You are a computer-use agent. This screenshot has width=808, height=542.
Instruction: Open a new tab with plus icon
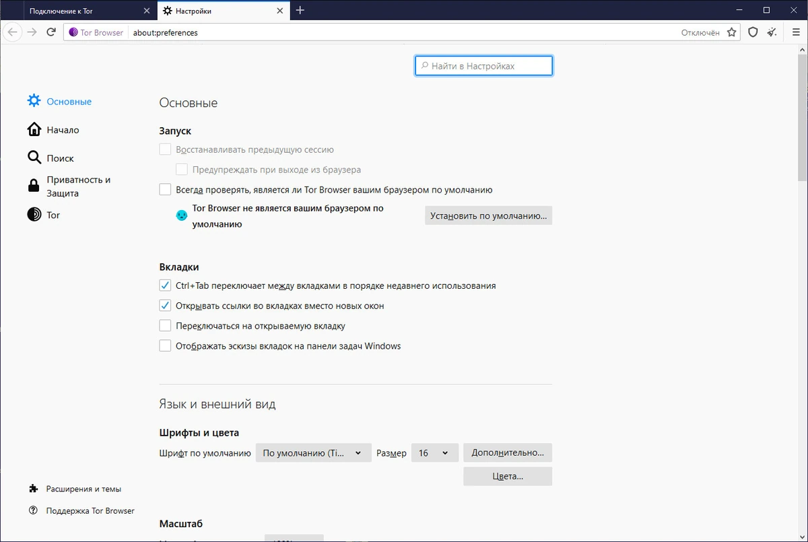[300, 10]
